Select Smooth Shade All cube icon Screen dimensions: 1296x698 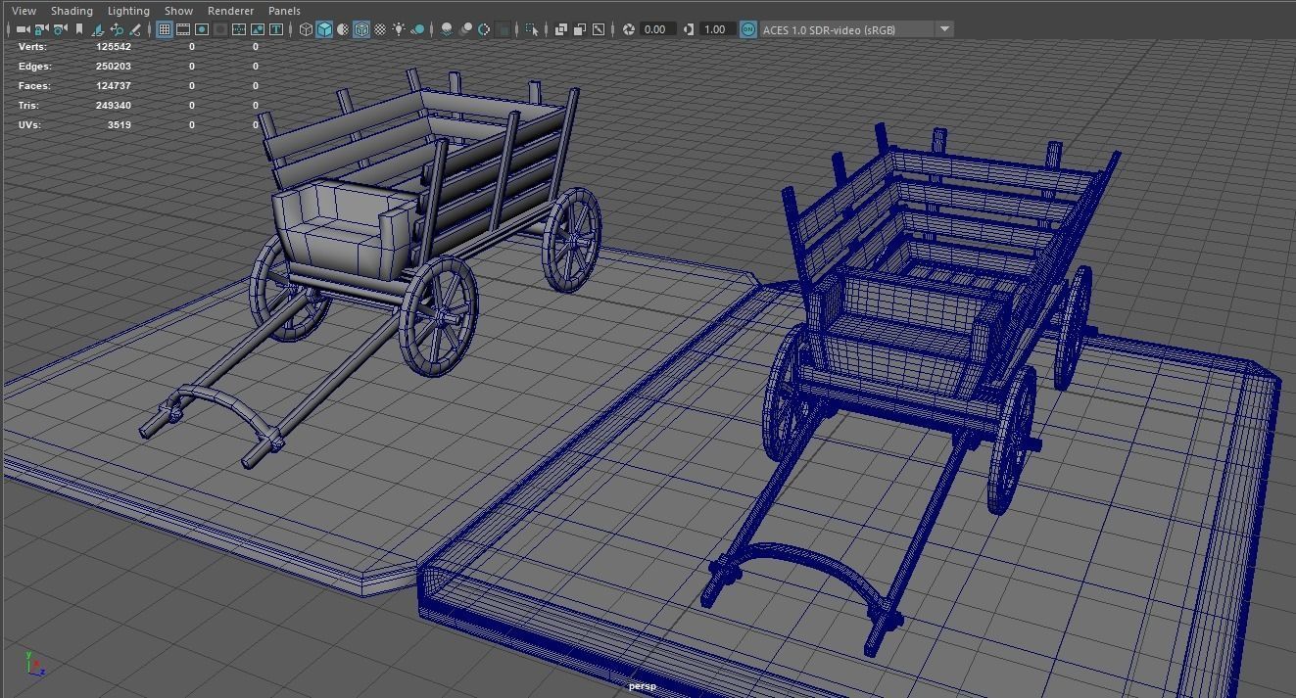coord(324,29)
